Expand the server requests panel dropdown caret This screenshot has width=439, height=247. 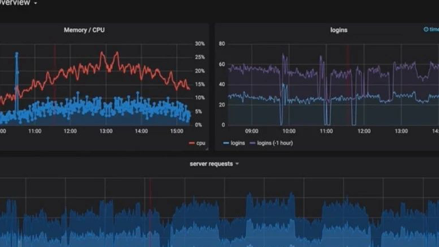pos(237,164)
